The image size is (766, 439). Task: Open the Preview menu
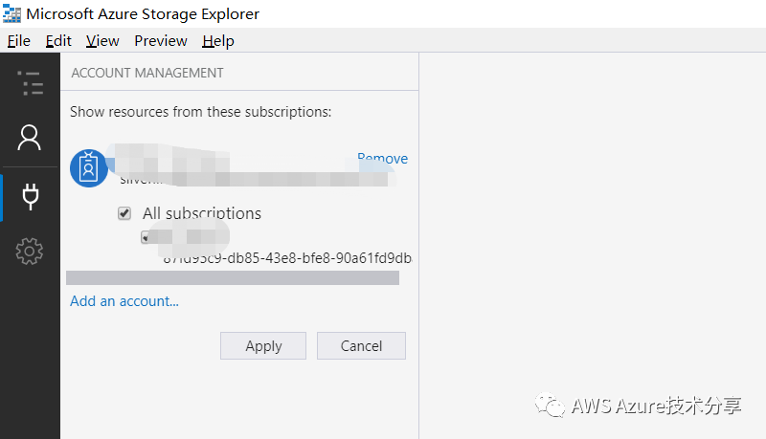point(161,41)
